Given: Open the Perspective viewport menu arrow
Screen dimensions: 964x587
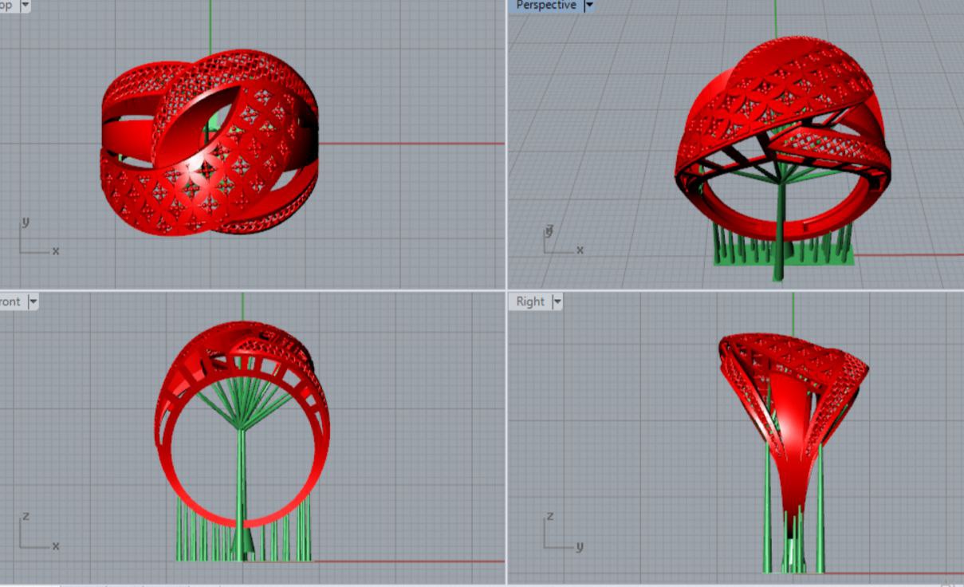Looking at the screenshot, I should coord(589,6).
